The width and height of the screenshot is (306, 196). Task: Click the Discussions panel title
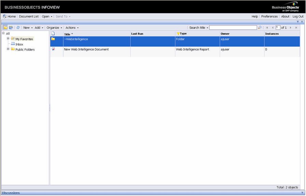click(x=11, y=193)
